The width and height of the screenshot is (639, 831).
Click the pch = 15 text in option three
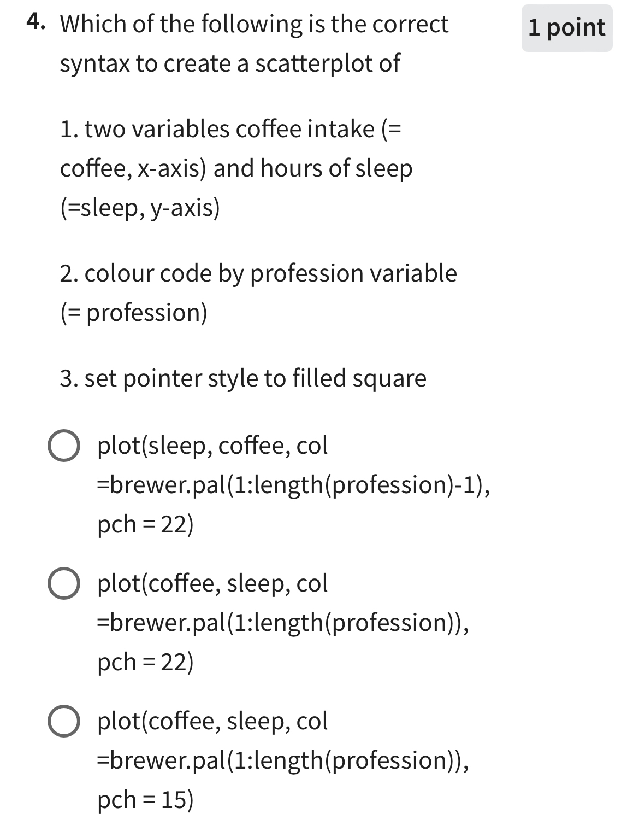(145, 800)
